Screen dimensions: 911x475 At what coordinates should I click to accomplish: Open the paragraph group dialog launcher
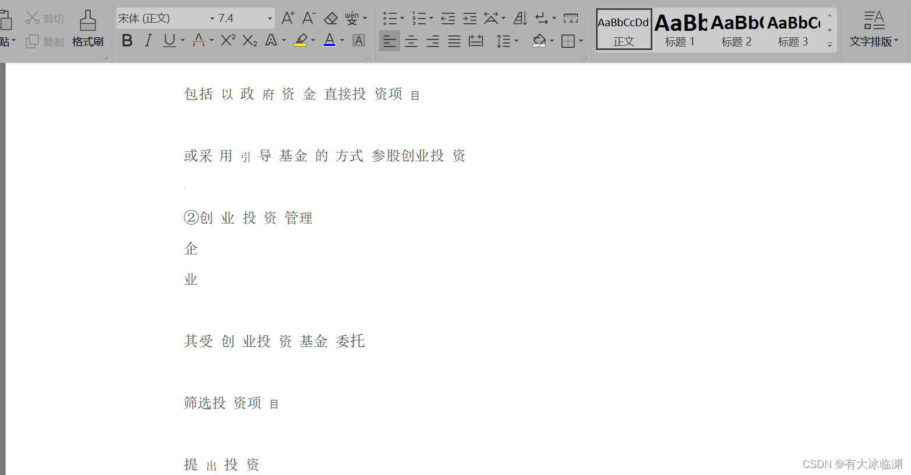584,57
